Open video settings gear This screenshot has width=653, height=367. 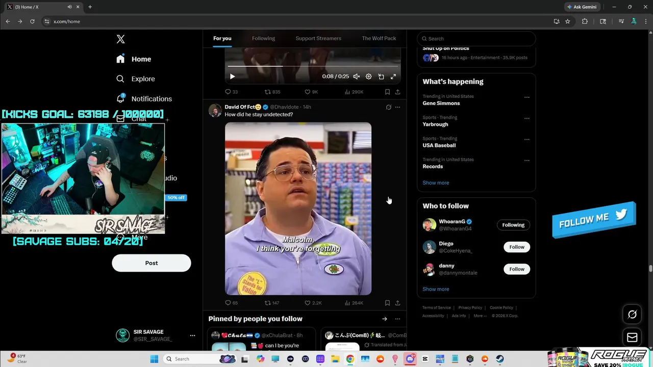(x=369, y=76)
